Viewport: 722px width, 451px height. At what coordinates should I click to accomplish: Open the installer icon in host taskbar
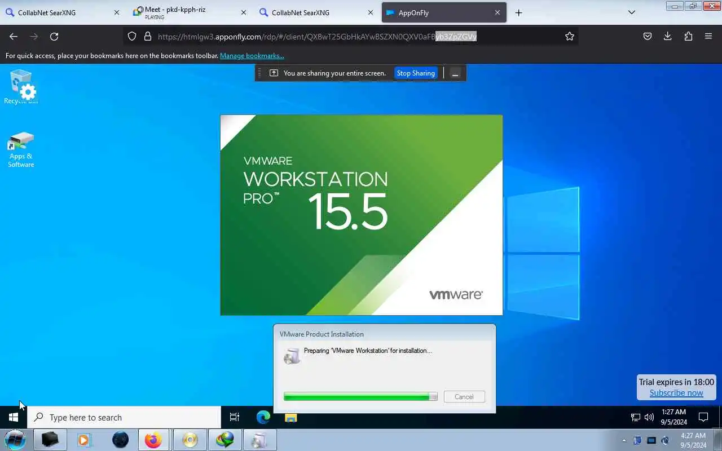259,440
